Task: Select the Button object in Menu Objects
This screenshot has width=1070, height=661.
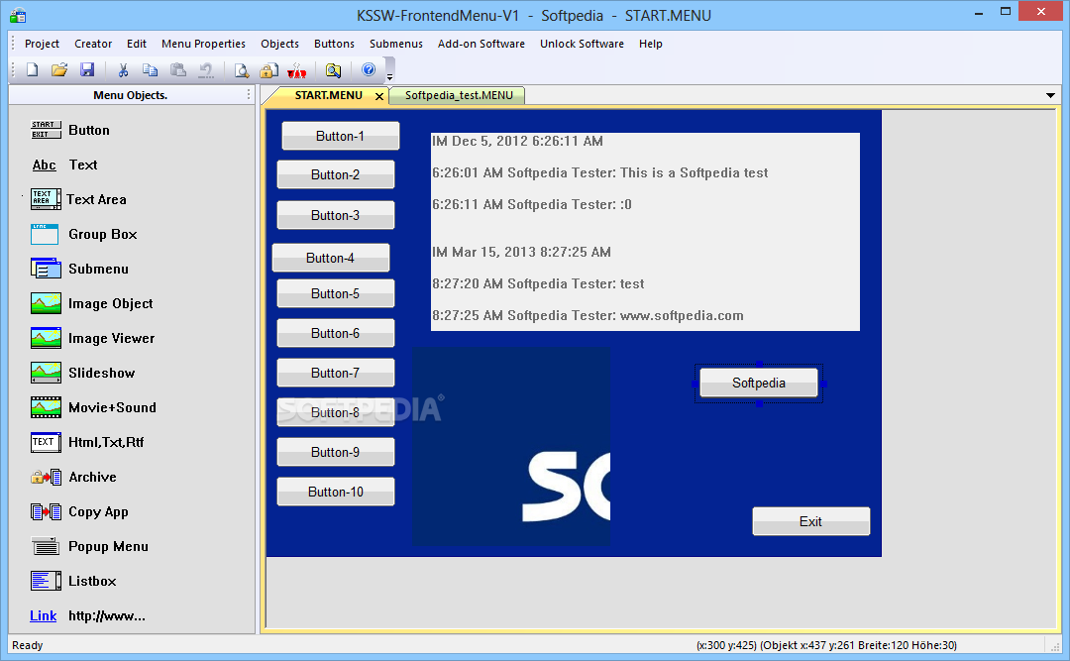Action: click(70, 130)
